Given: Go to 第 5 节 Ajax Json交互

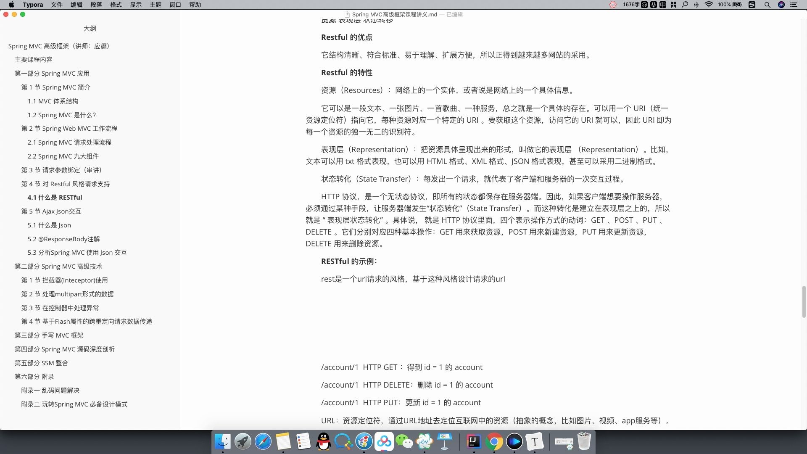Looking at the screenshot, I should click(51, 211).
